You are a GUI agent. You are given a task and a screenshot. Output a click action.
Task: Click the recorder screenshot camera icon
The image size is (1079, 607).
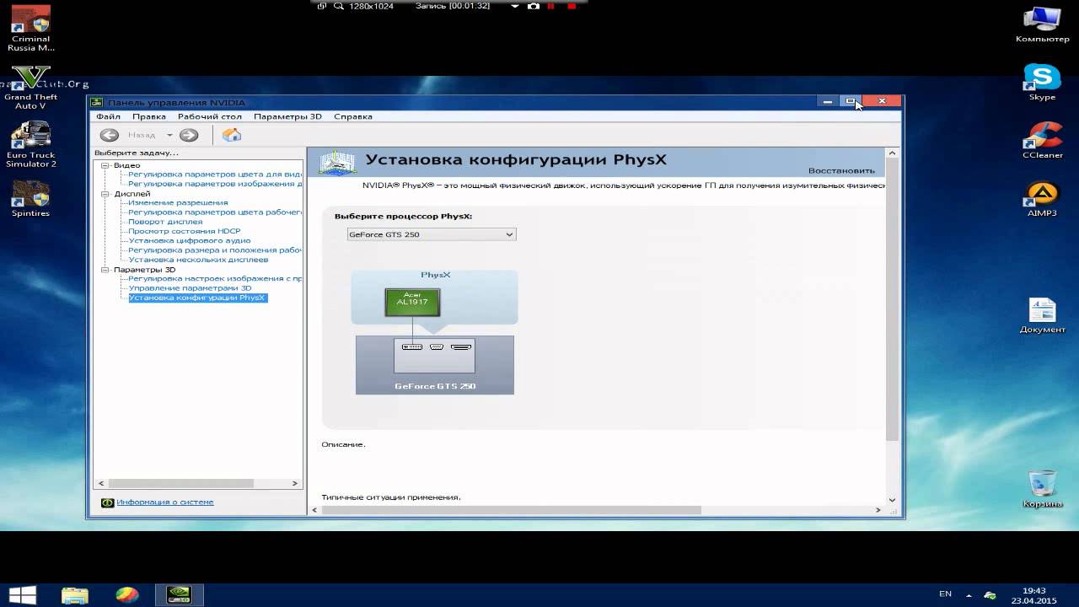tap(533, 6)
